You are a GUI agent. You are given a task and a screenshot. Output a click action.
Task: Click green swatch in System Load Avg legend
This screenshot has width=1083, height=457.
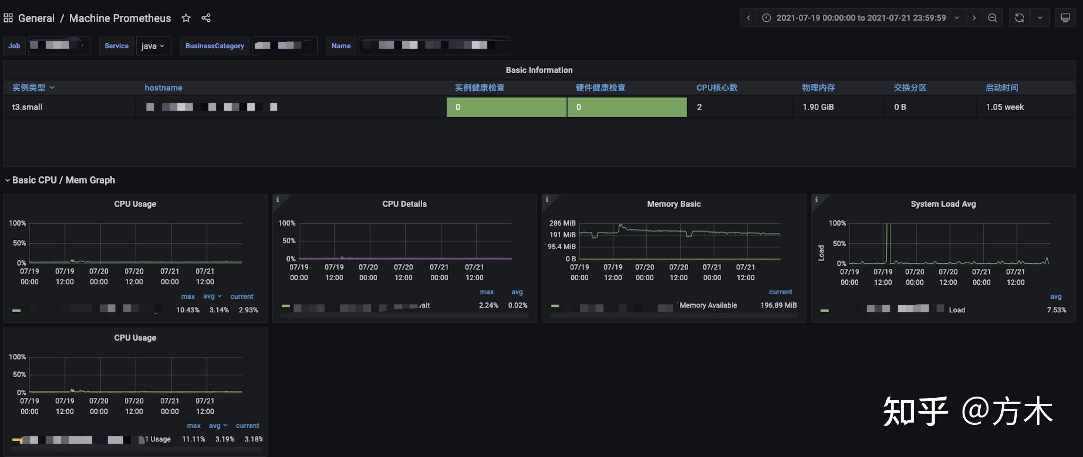(x=824, y=310)
